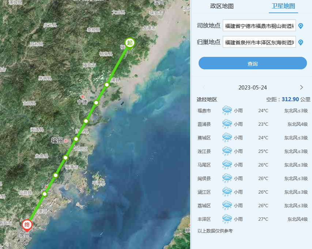Go to previous date with left arrow
The width and height of the screenshot is (312, 249).
[204, 87]
